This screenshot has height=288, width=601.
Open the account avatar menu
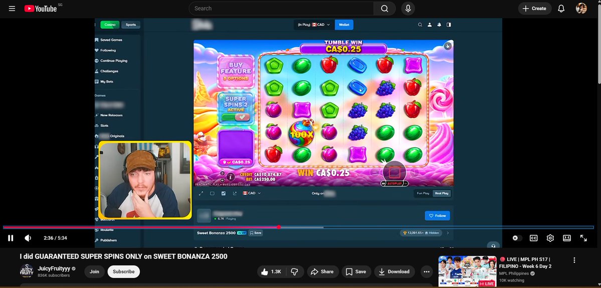pos(581,9)
